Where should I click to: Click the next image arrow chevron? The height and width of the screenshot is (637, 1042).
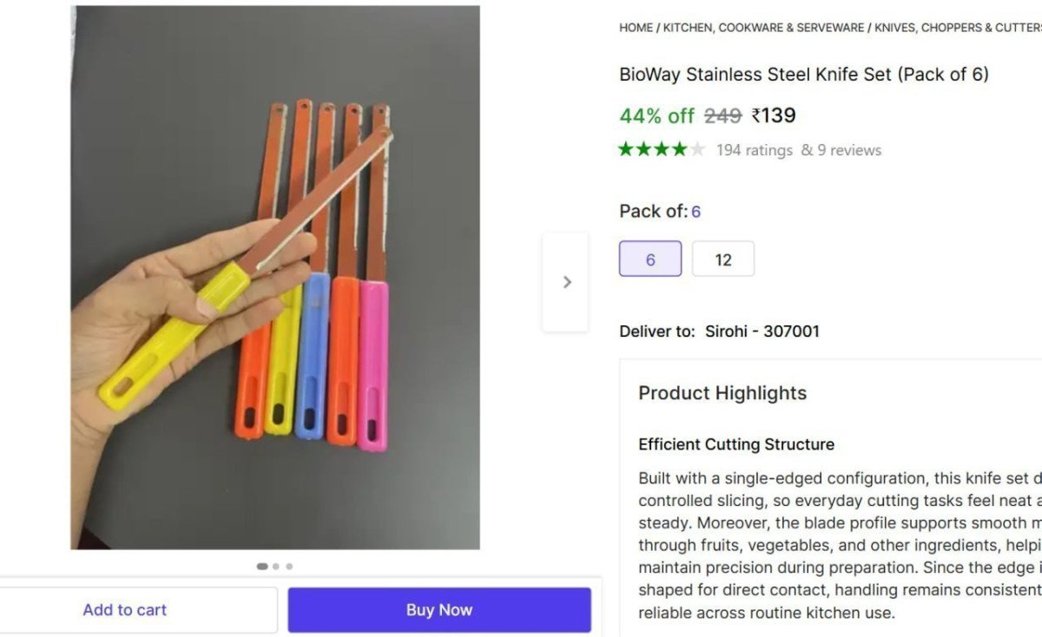[x=567, y=282]
